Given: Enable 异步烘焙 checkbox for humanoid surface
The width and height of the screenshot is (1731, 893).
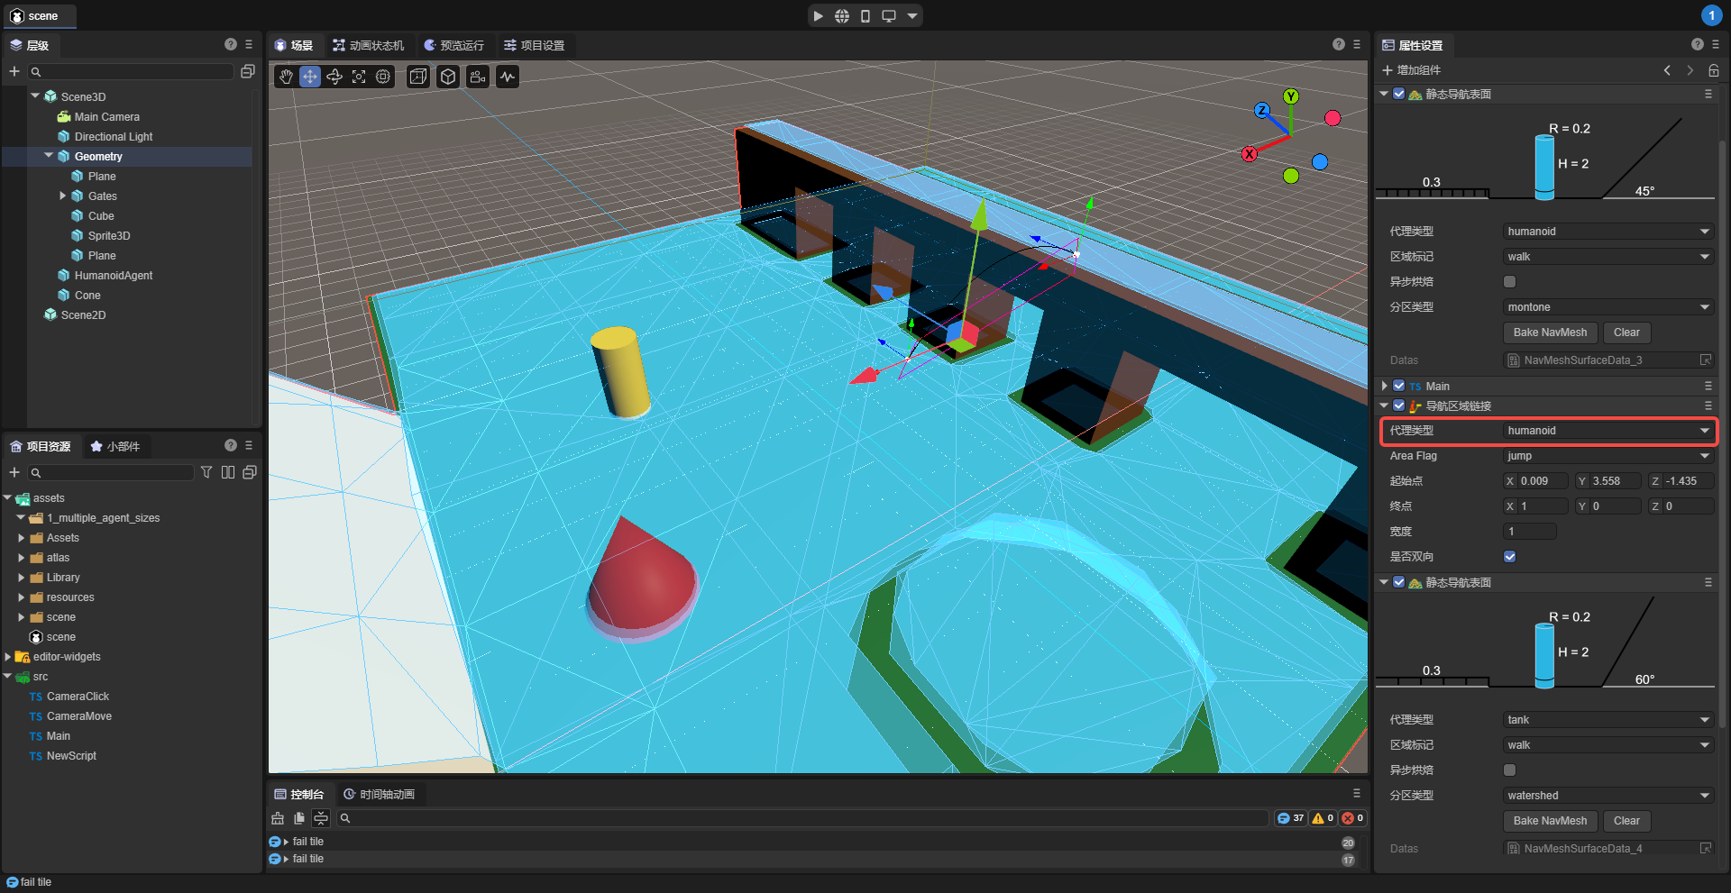Looking at the screenshot, I should pos(1510,282).
